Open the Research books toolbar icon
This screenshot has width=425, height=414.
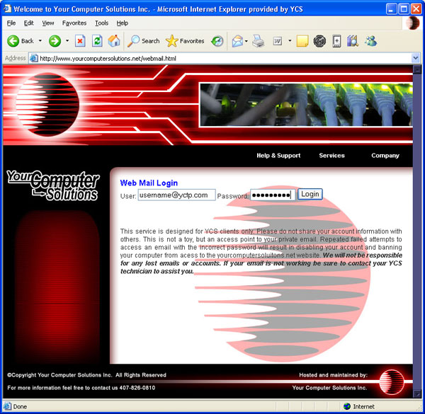point(353,41)
